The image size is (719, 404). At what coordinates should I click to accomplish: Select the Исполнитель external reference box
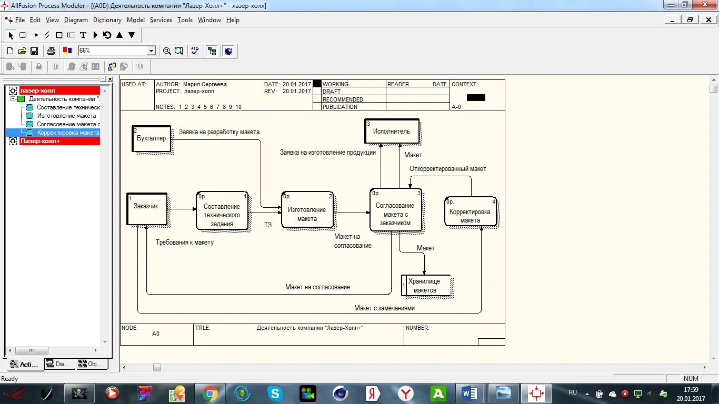pos(392,132)
